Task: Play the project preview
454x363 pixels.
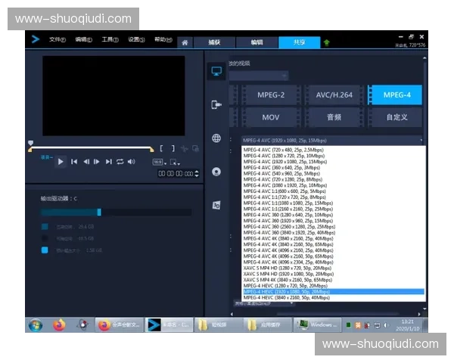Action: pos(61,162)
